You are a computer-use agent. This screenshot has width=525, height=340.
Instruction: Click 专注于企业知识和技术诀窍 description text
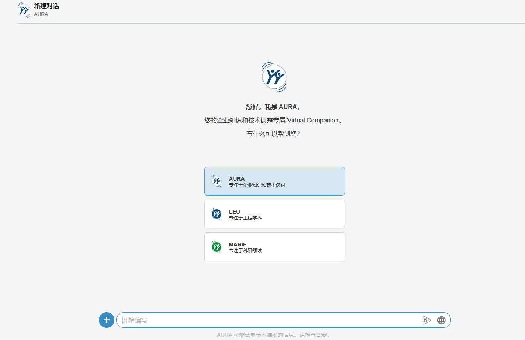tap(257, 185)
